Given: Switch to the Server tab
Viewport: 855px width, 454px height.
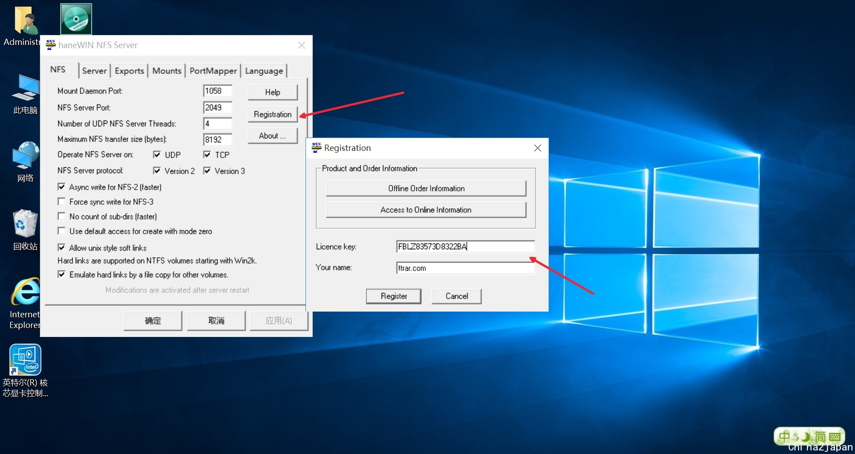Looking at the screenshot, I should tap(94, 71).
